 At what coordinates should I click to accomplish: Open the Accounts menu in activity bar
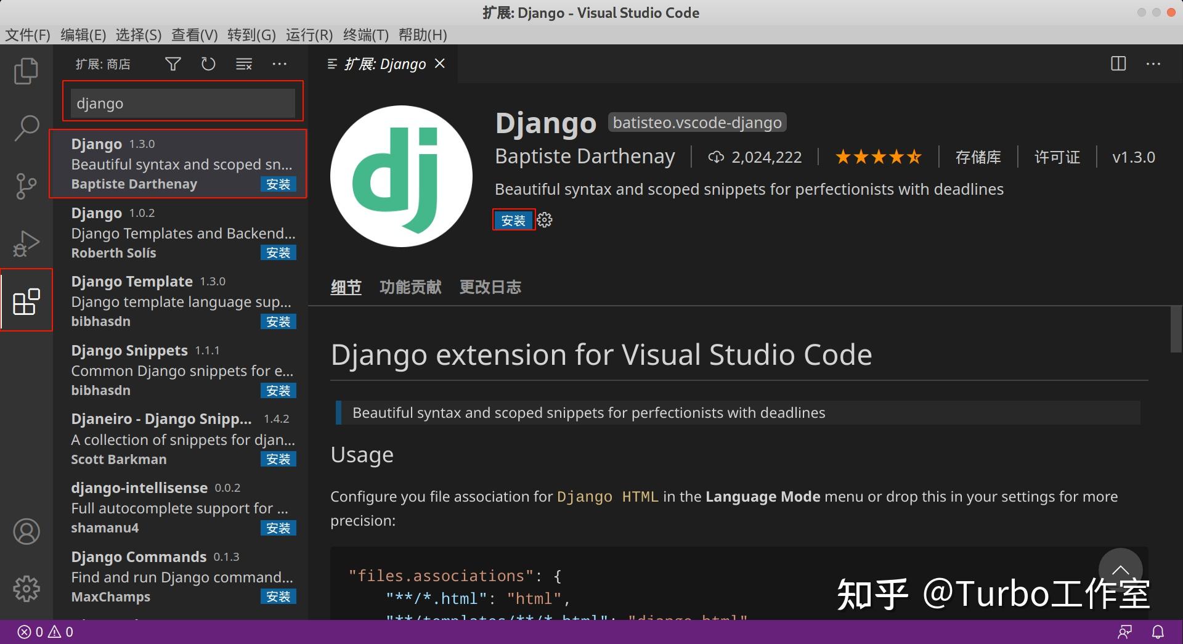26,531
